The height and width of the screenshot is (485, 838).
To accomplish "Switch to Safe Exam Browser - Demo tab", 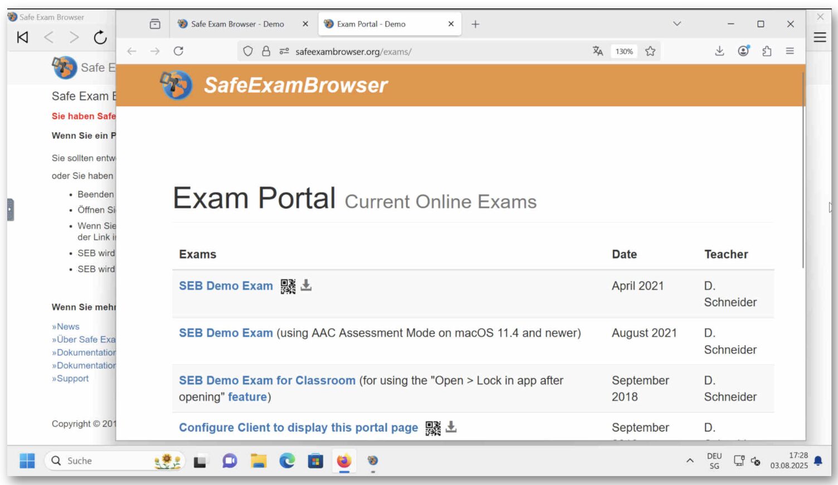I will coord(237,24).
